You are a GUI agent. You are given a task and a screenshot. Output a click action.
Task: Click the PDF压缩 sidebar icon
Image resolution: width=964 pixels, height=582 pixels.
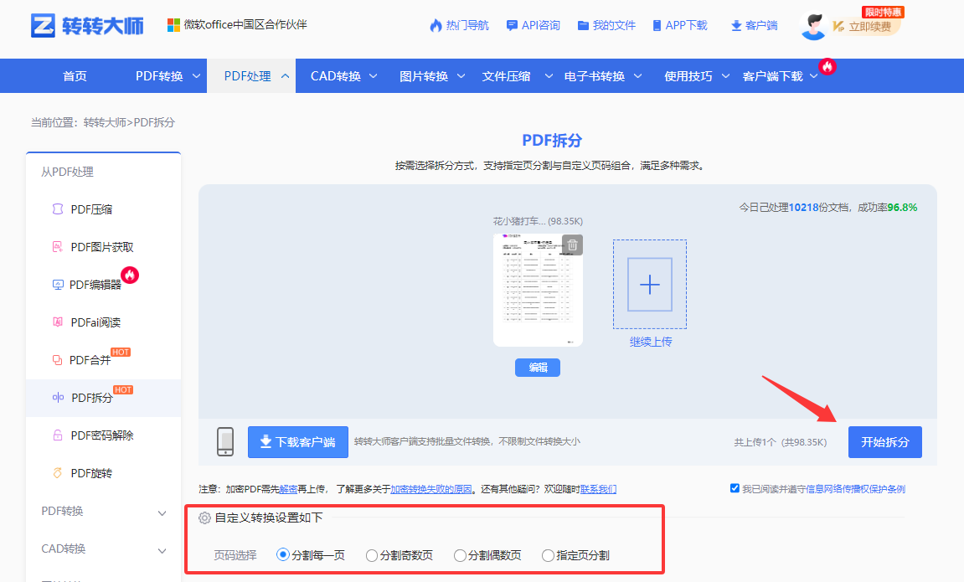pyautogui.click(x=58, y=209)
